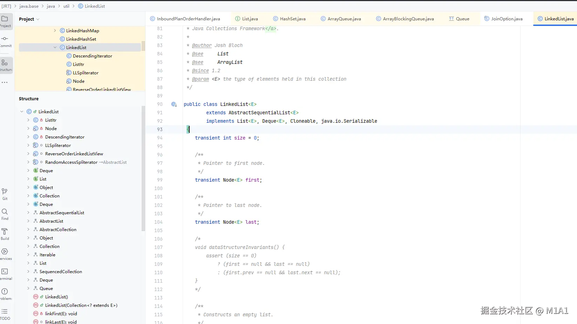Expand RandomAccessSpliterator in the Structure panel
The image size is (577, 324).
point(28,162)
